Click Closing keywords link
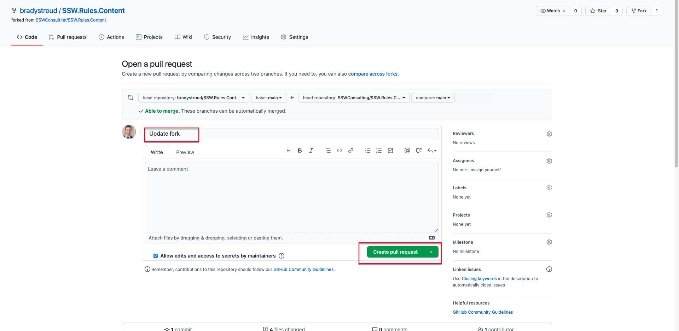 (x=479, y=279)
